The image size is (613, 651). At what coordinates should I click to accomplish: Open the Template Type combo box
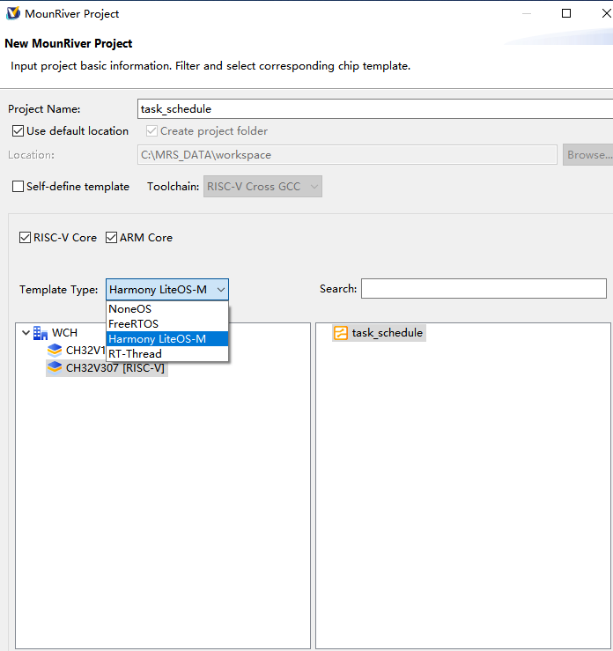[167, 289]
